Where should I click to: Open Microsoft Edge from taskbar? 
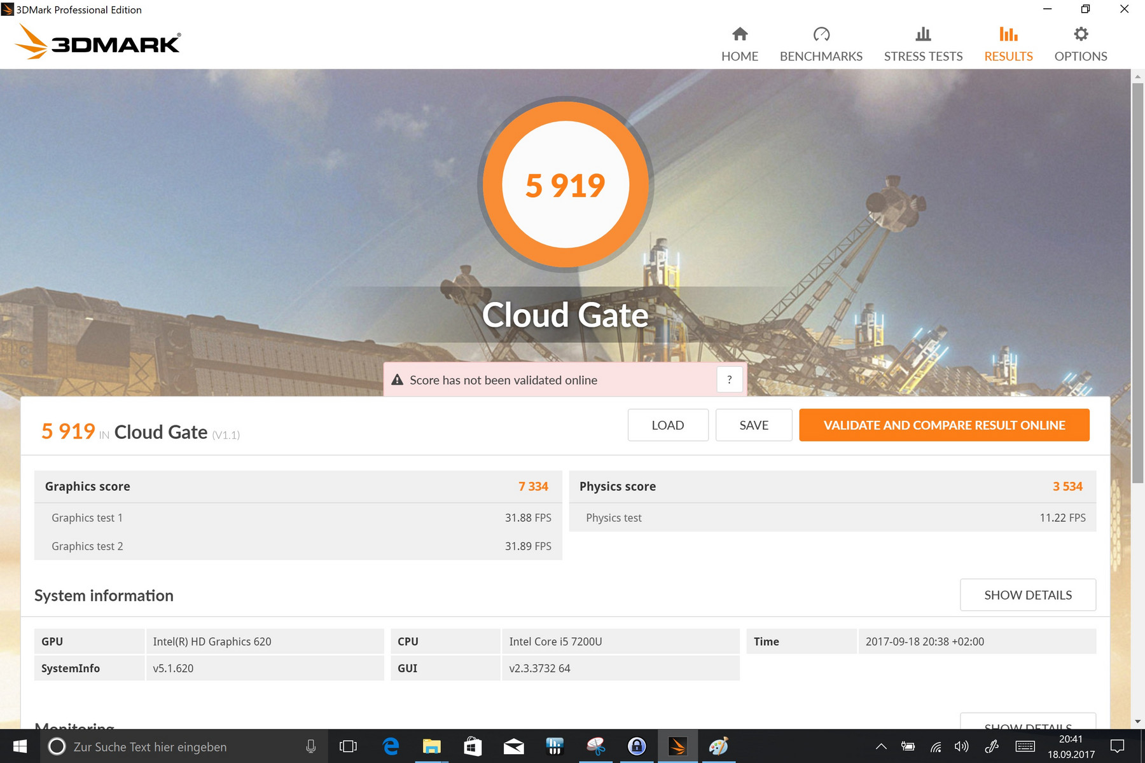point(391,746)
